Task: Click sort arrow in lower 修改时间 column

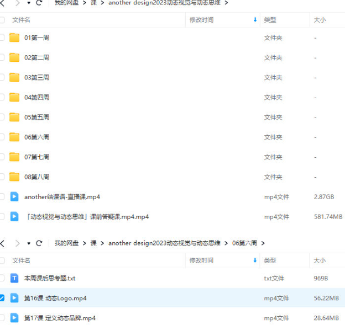Action: click(x=255, y=260)
